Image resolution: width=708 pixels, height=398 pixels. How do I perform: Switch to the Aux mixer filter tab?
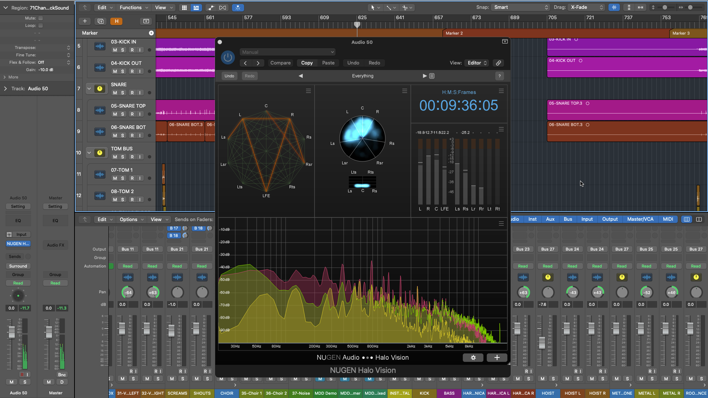(x=550, y=219)
